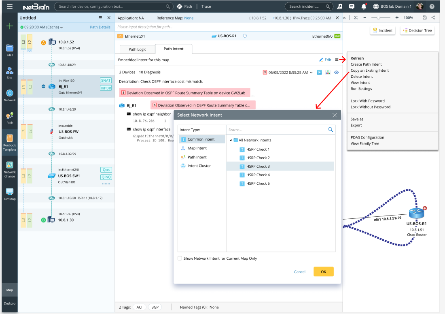Screen dimensions: 445x314
Task: Toggle the eye visibility icon for intent
Action: click(336, 72)
